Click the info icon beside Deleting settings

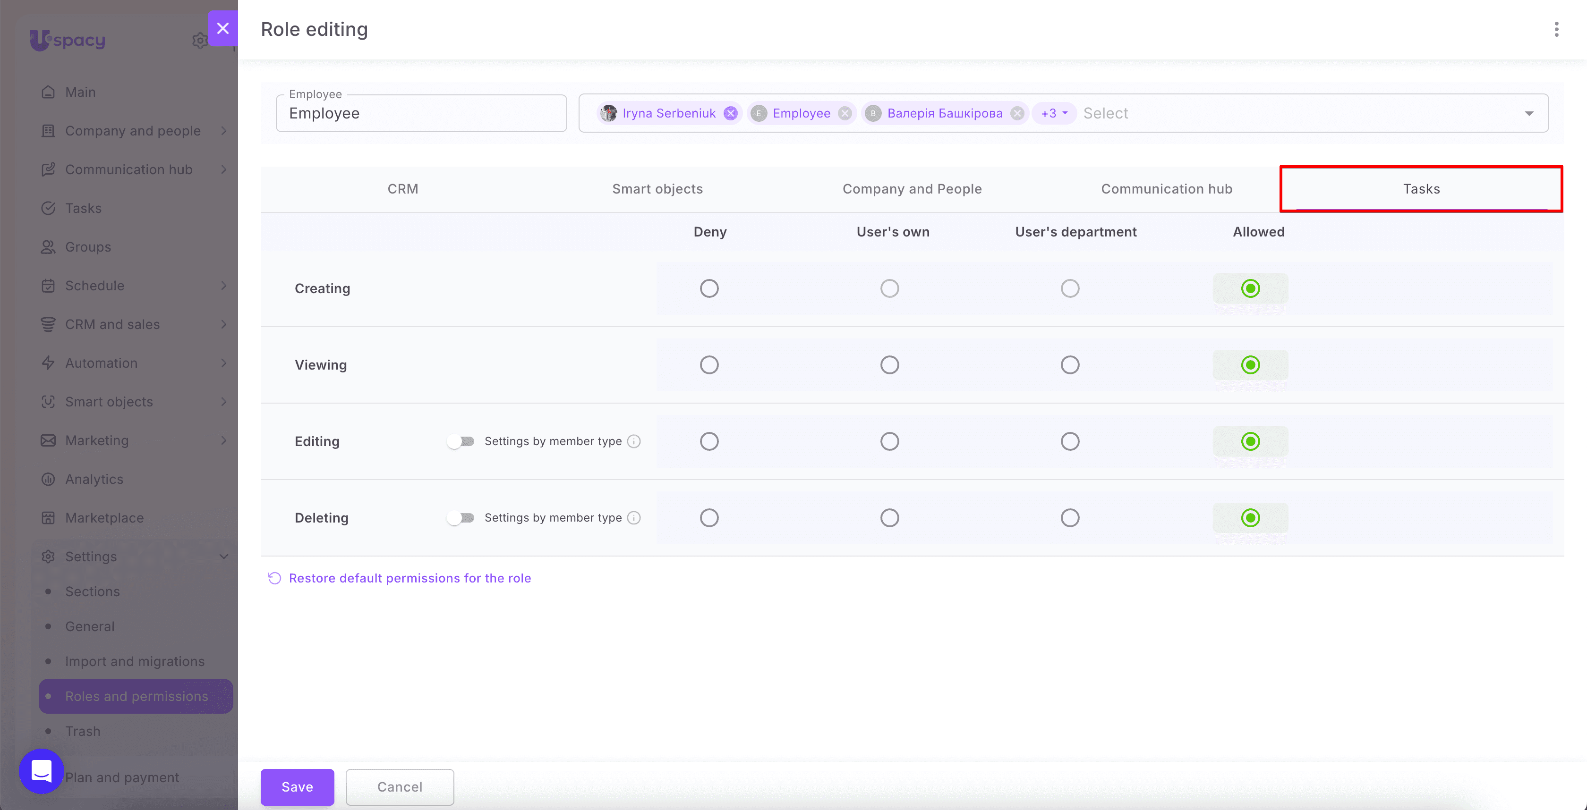(x=634, y=518)
